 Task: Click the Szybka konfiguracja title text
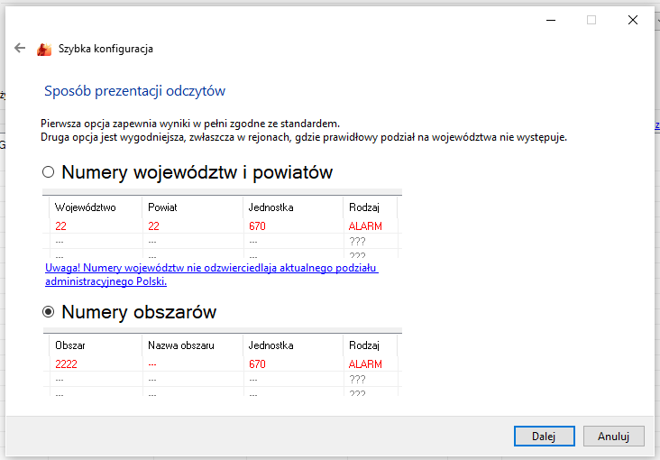(x=105, y=50)
